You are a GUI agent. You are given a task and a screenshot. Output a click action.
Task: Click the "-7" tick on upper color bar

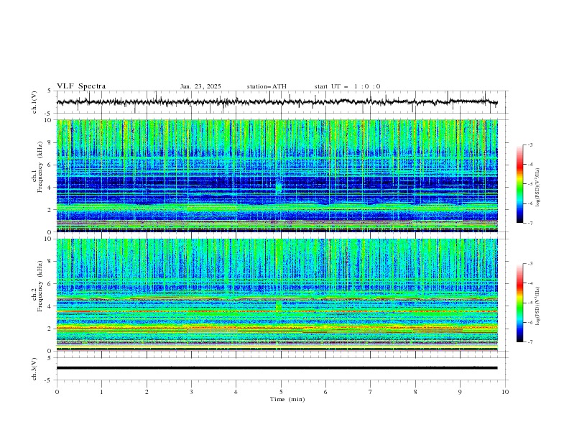tap(530, 223)
